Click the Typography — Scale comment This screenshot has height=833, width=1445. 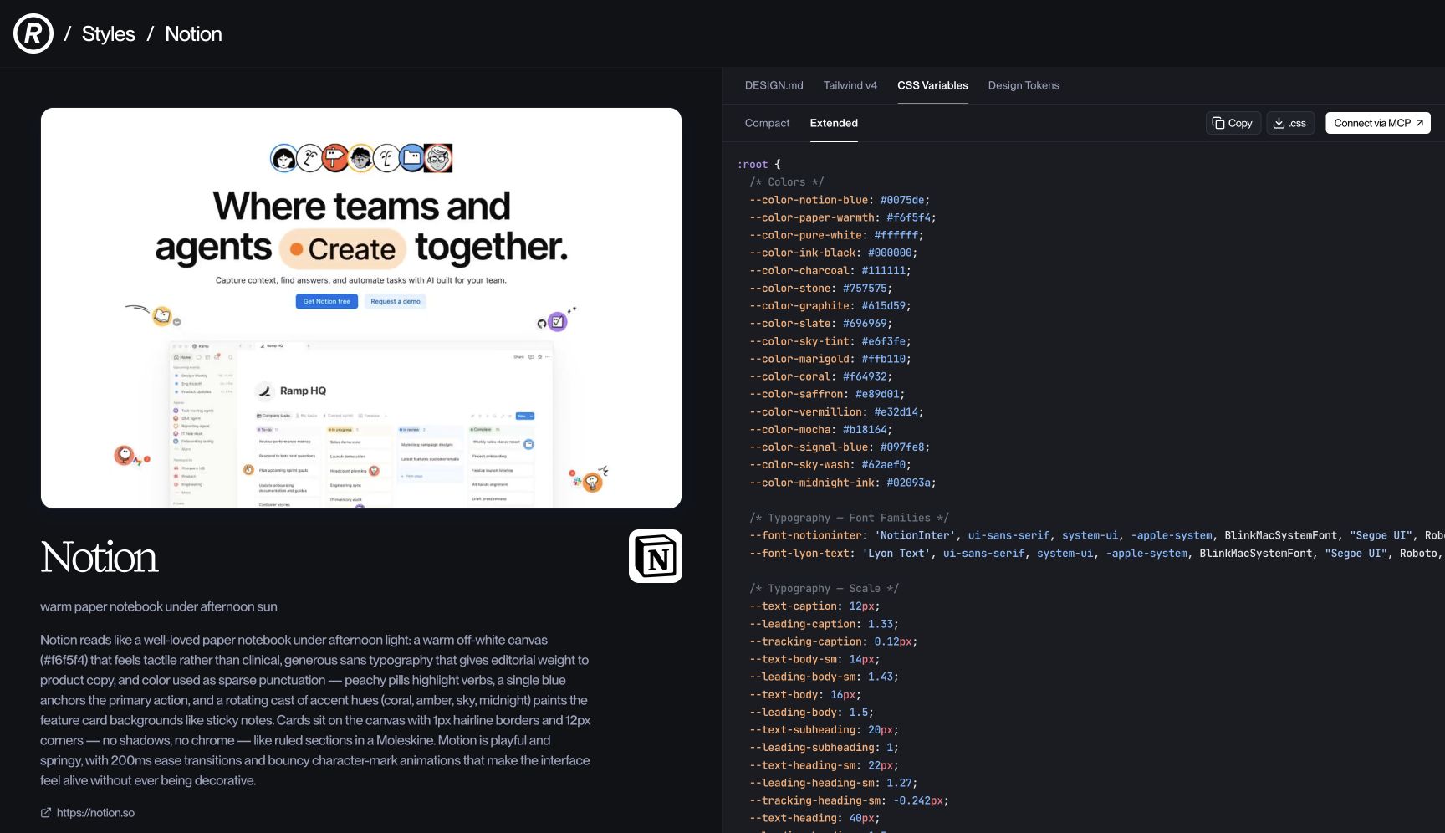(x=825, y=588)
